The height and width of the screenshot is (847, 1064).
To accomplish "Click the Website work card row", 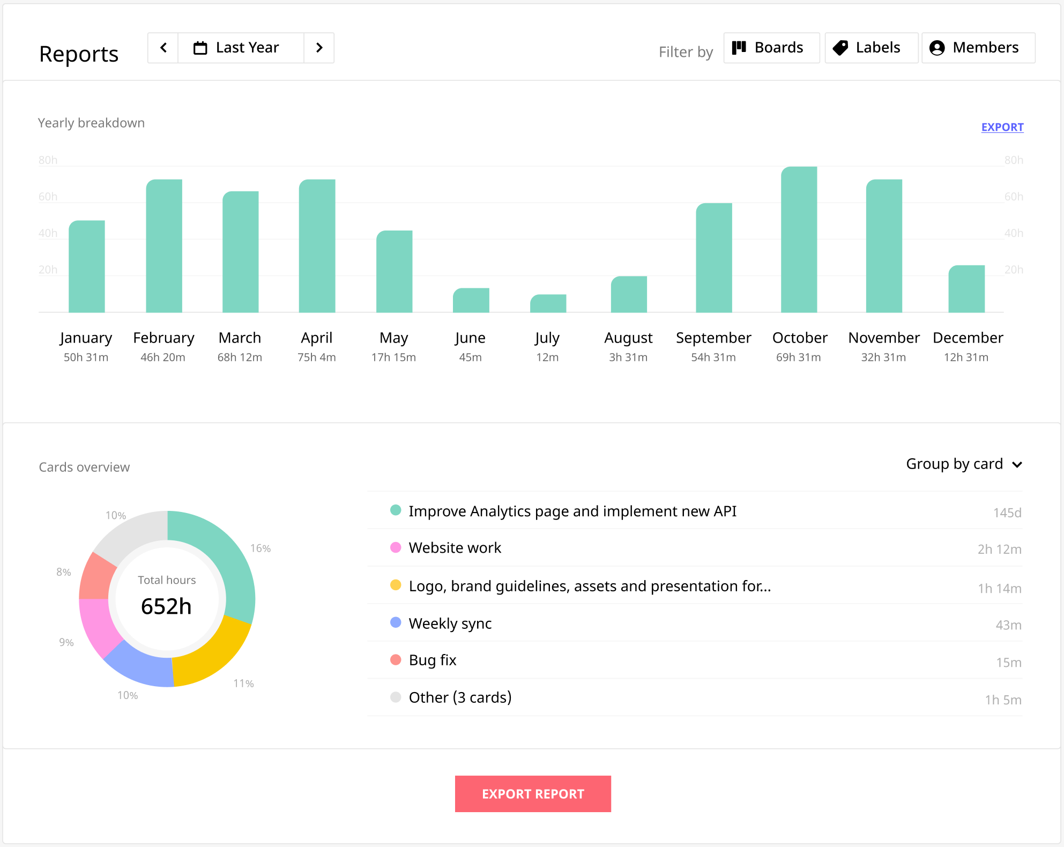I will 455,548.
